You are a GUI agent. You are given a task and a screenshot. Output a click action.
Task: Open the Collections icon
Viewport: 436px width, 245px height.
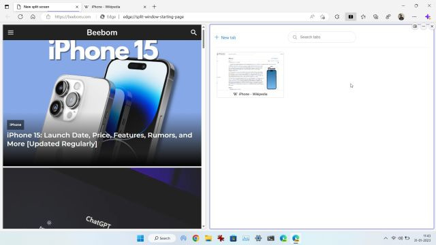click(375, 16)
